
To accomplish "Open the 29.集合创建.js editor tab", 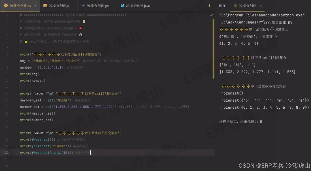I will 59,6.
